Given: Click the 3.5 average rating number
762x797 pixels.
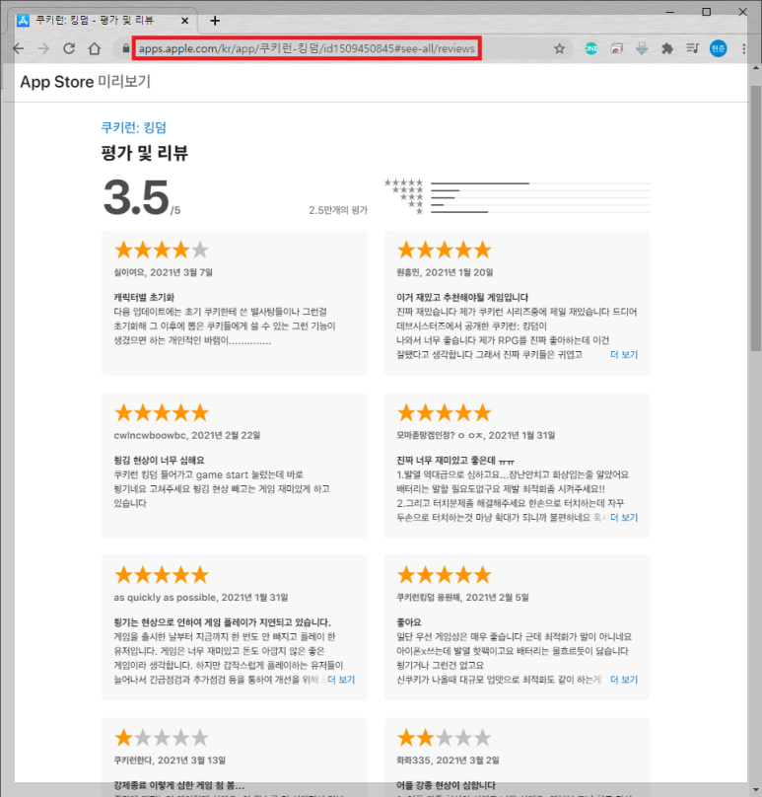Looking at the screenshot, I should [x=136, y=197].
